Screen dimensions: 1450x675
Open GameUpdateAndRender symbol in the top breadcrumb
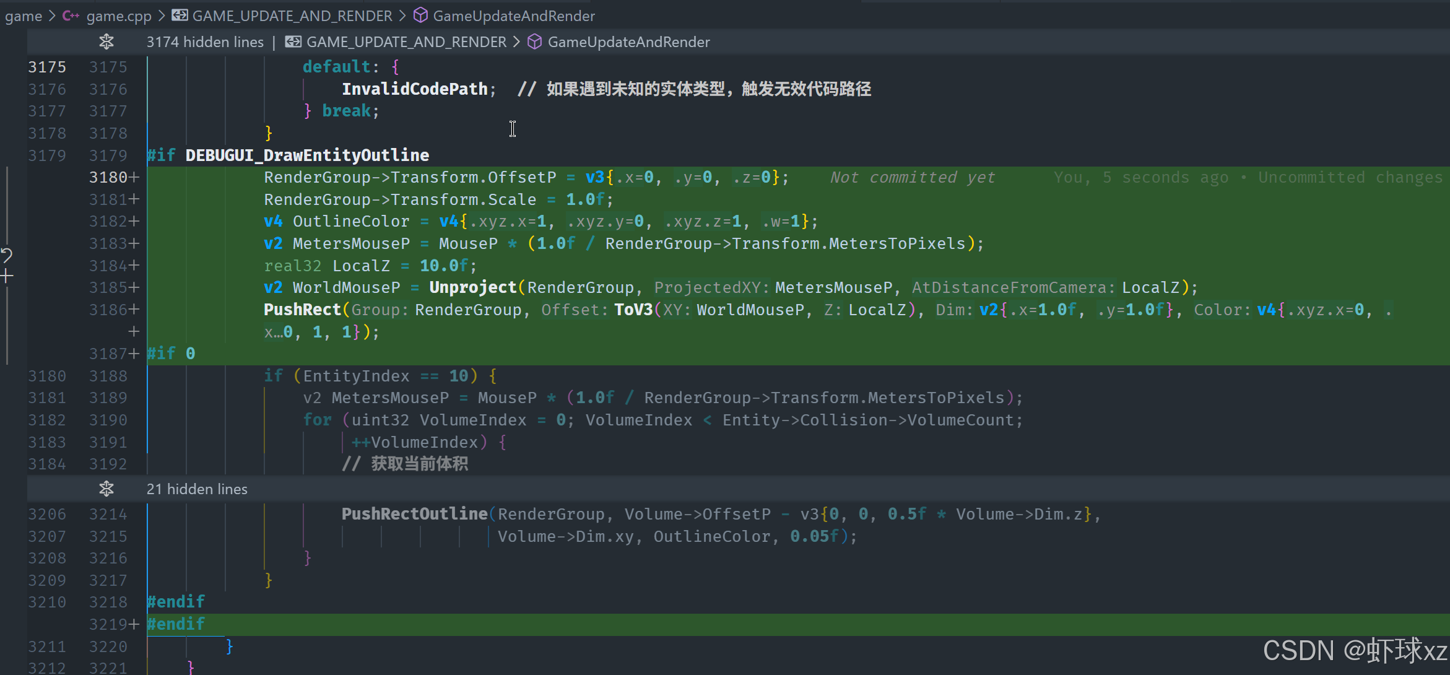(x=513, y=15)
